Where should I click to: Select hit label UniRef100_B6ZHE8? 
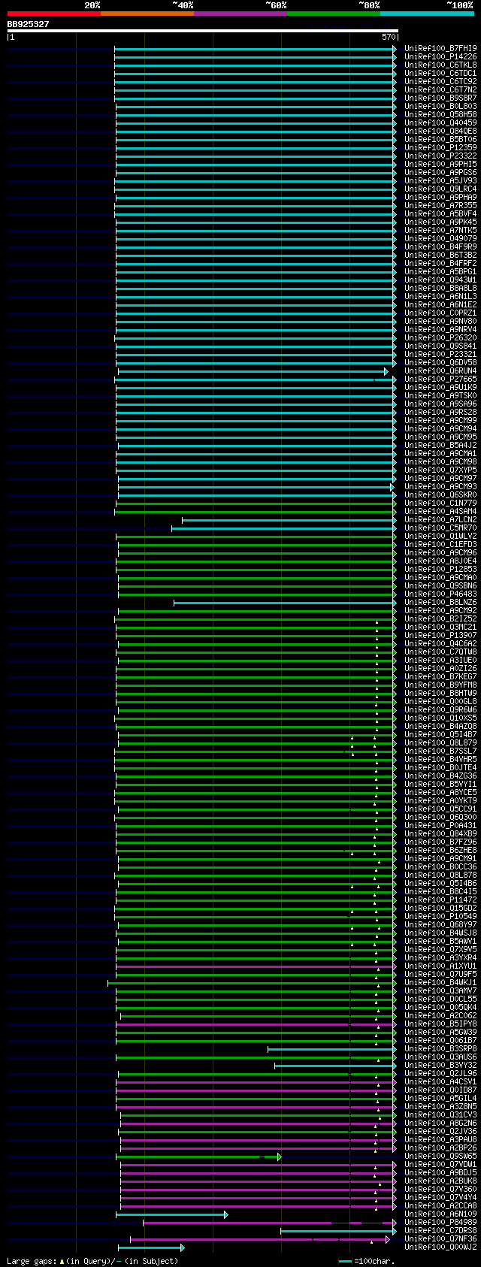coord(440,850)
